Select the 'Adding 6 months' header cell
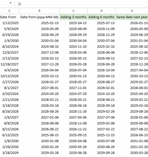This screenshot has height=157, width=148. 101,17
